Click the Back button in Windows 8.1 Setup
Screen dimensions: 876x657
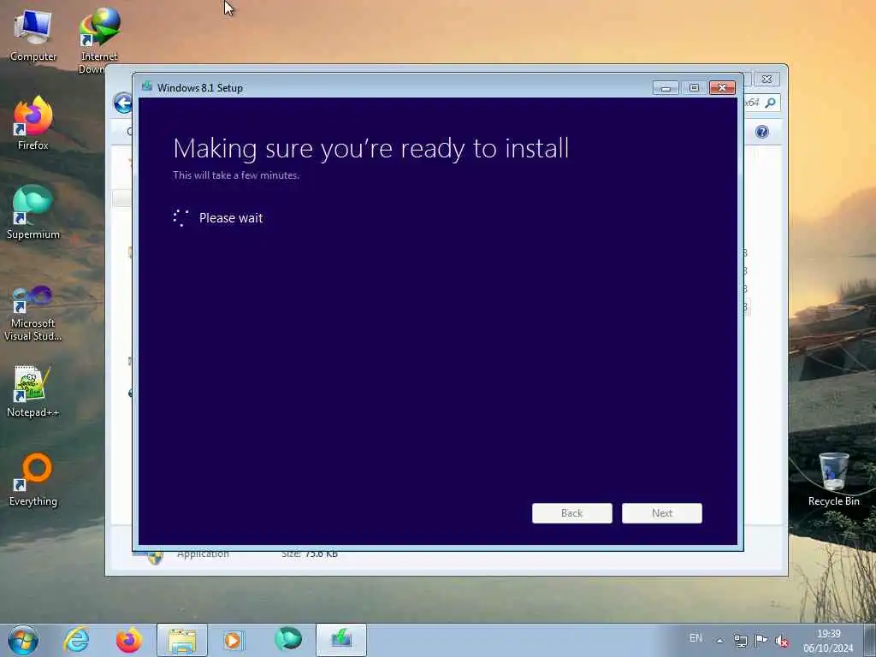[572, 513]
